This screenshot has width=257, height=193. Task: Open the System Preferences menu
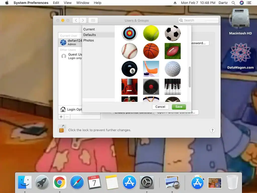click(x=31, y=3)
